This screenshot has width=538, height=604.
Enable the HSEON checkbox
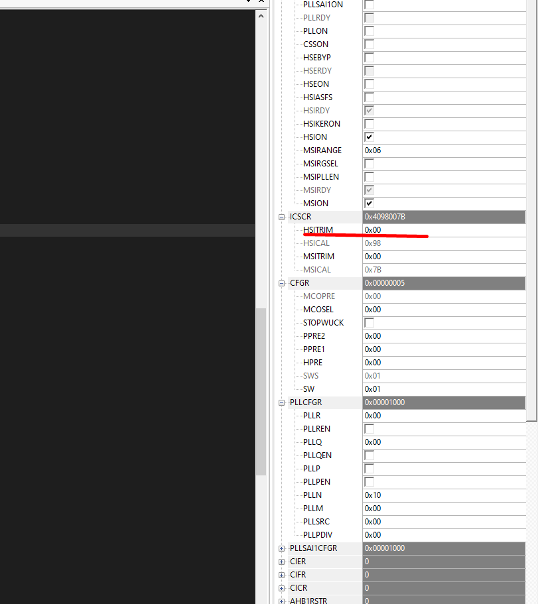[x=370, y=84]
